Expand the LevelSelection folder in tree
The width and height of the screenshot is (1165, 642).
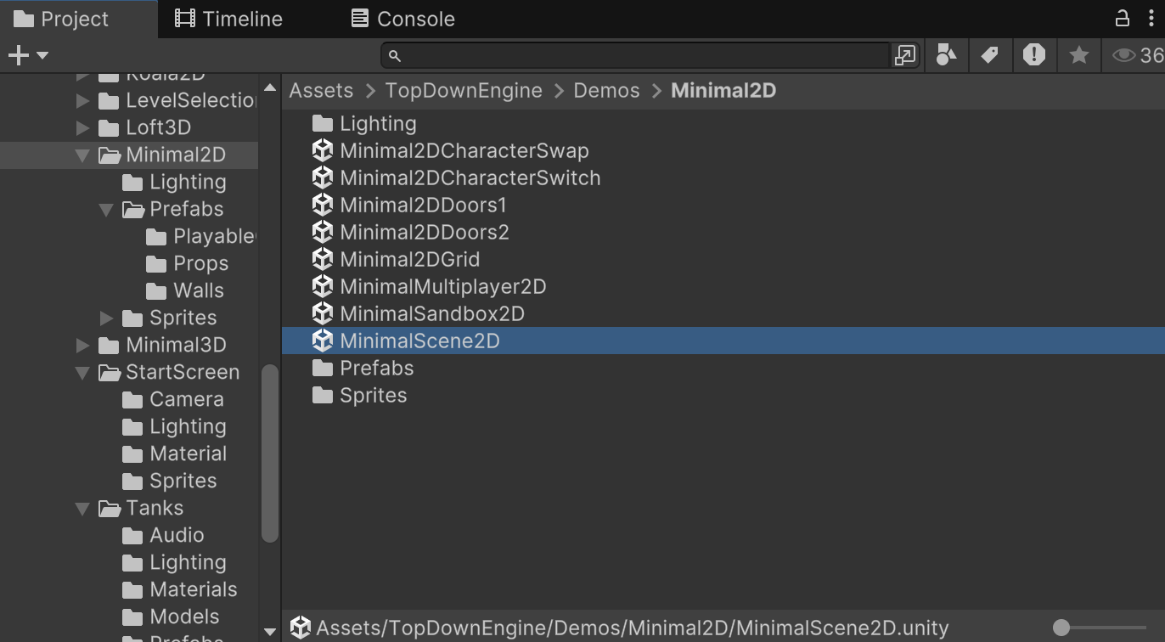click(82, 100)
